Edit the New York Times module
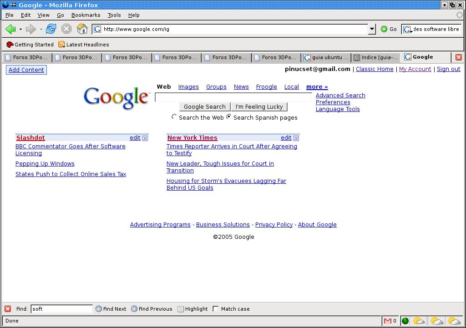Viewport: 466px width, 328px height. click(286, 138)
